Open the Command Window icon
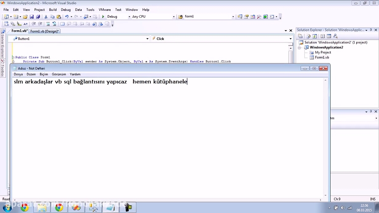The height and width of the screenshot is (213, 379). click(272, 17)
